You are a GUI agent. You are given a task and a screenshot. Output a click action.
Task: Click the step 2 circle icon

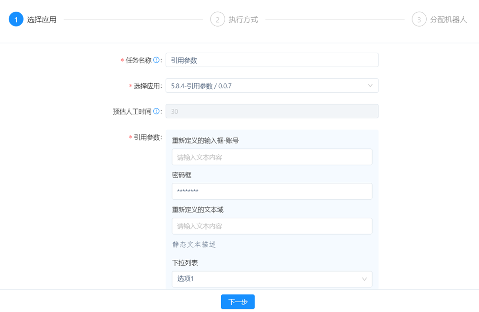pos(217,20)
